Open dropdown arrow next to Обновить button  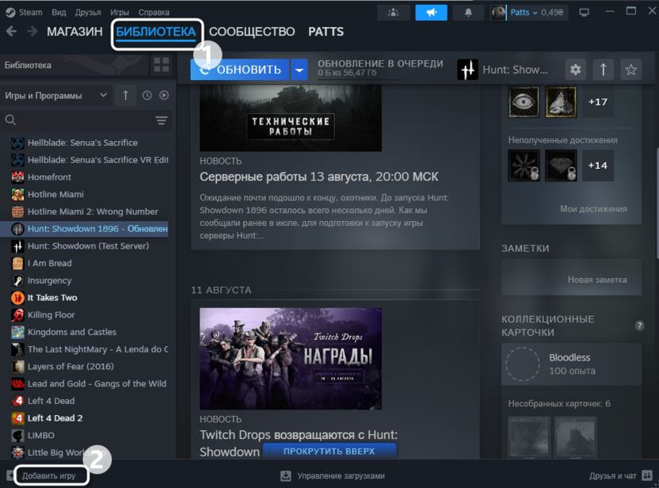(x=299, y=70)
